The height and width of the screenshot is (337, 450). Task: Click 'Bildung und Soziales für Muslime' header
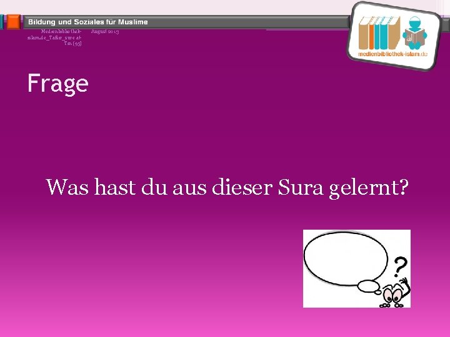(x=88, y=22)
